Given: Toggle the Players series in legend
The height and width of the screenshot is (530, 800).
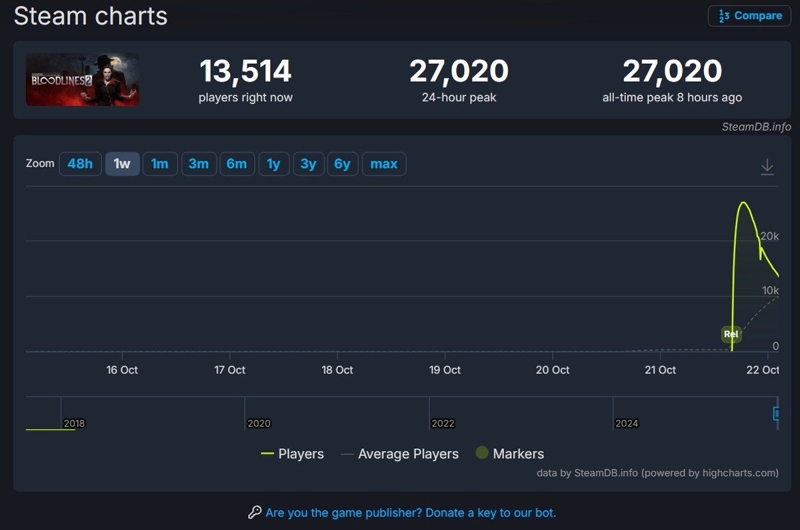Looking at the screenshot, I should coord(292,454).
